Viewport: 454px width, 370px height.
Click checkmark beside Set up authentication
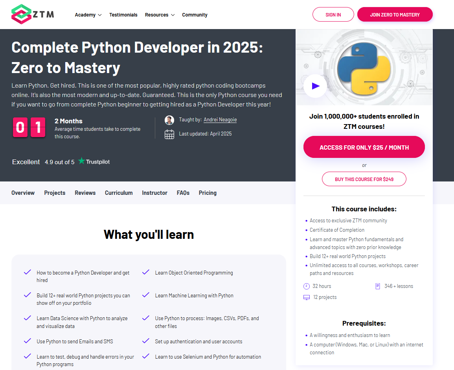(x=146, y=341)
